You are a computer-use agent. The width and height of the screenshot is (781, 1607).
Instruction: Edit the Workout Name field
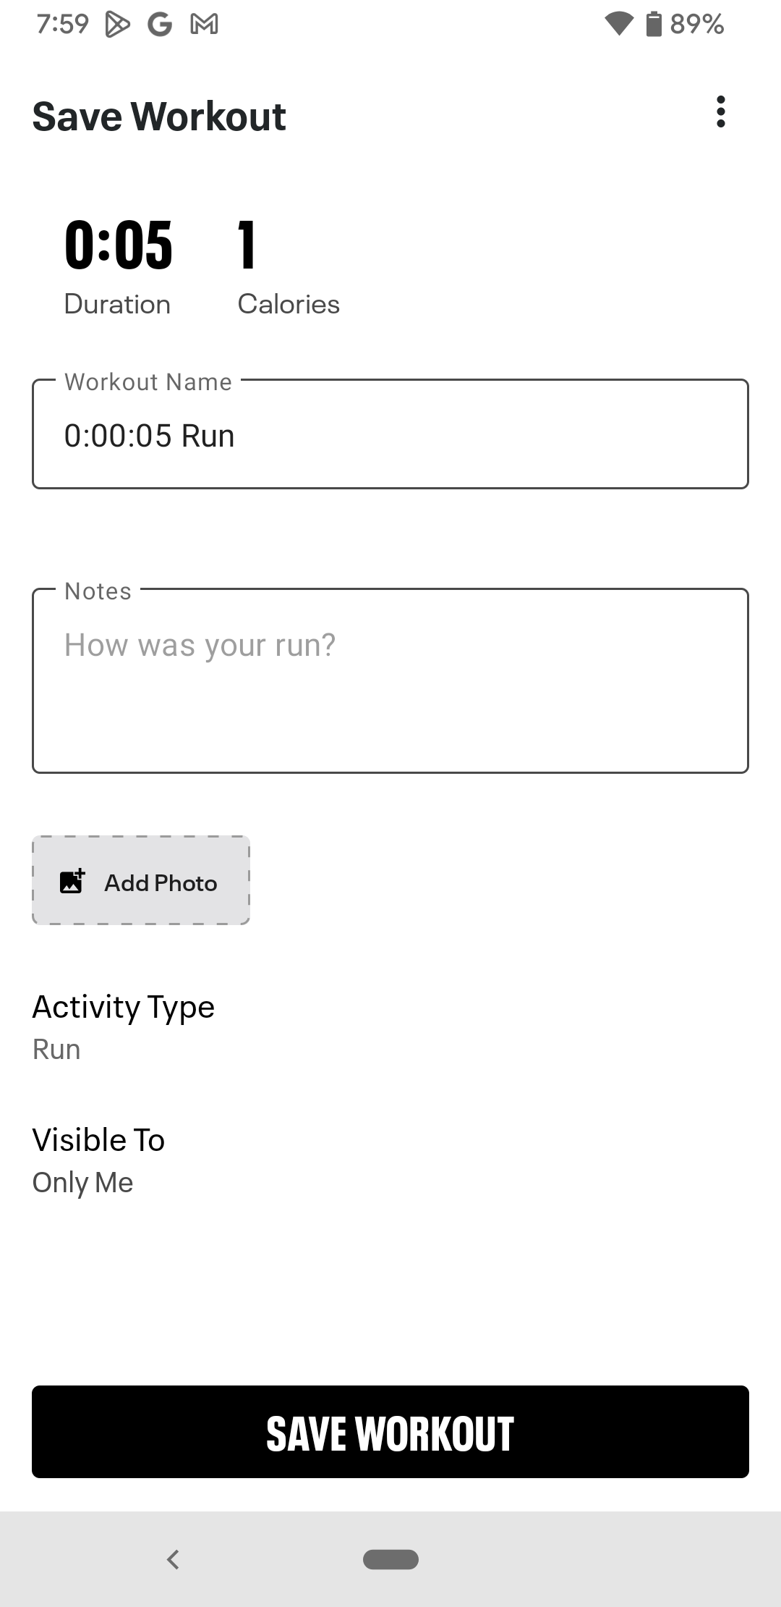point(390,436)
